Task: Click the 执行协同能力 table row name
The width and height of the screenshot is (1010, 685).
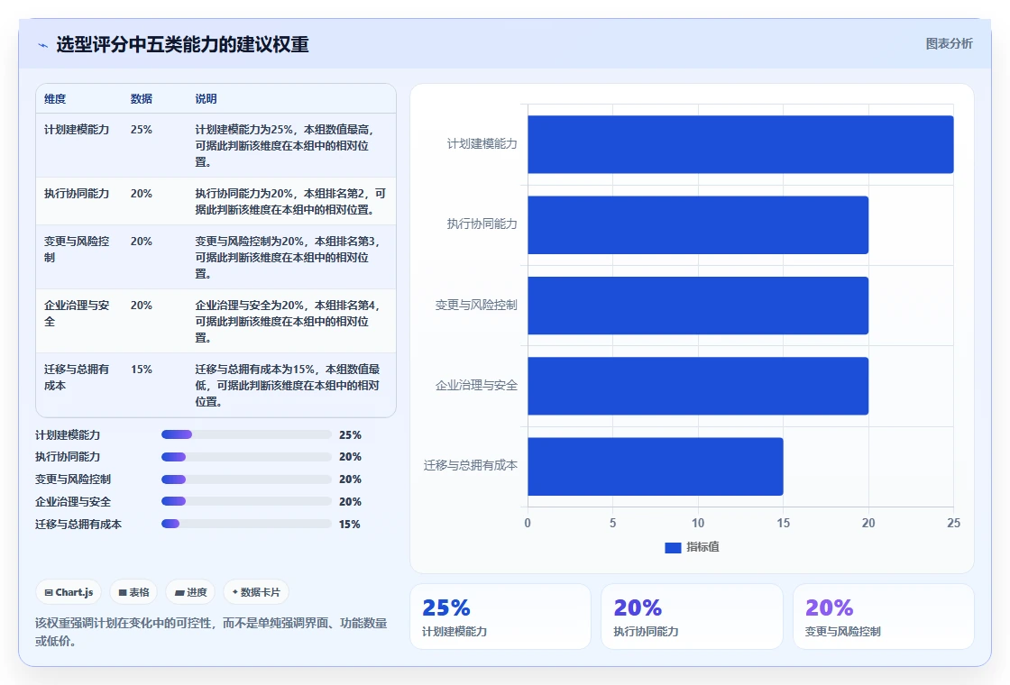Action: [77, 193]
